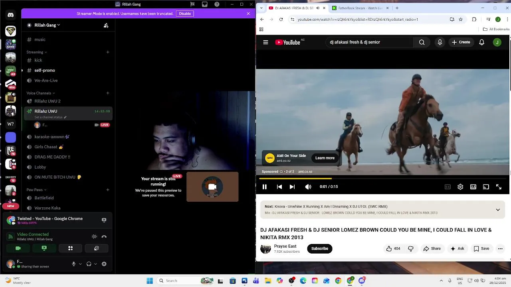Open Discord activities launcher button
The image size is (511, 287).
point(70,248)
